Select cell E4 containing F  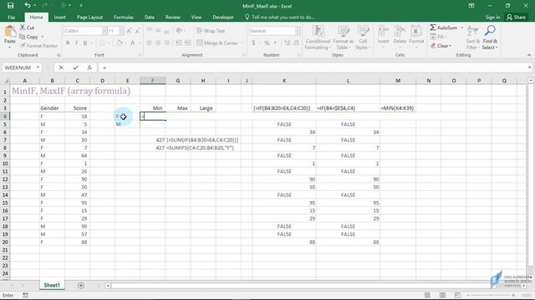pos(127,117)
